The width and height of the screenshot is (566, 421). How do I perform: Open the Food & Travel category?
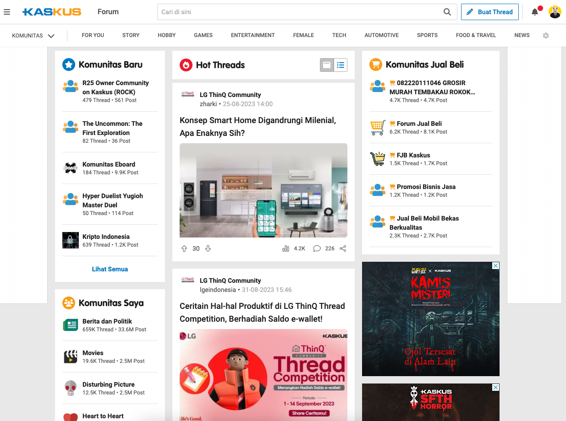point(476,35)
